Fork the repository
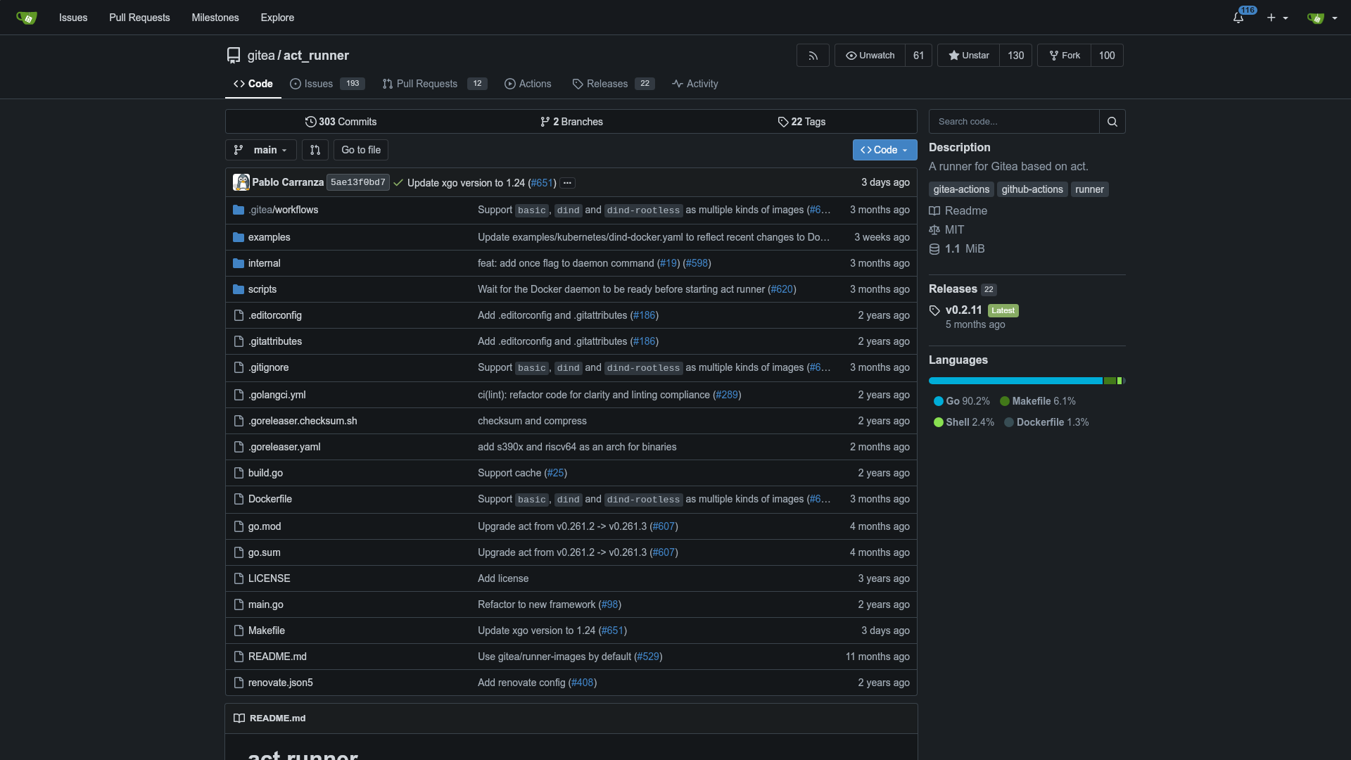The width and height of the screenshot is (1351, 760). (1064, 56)
